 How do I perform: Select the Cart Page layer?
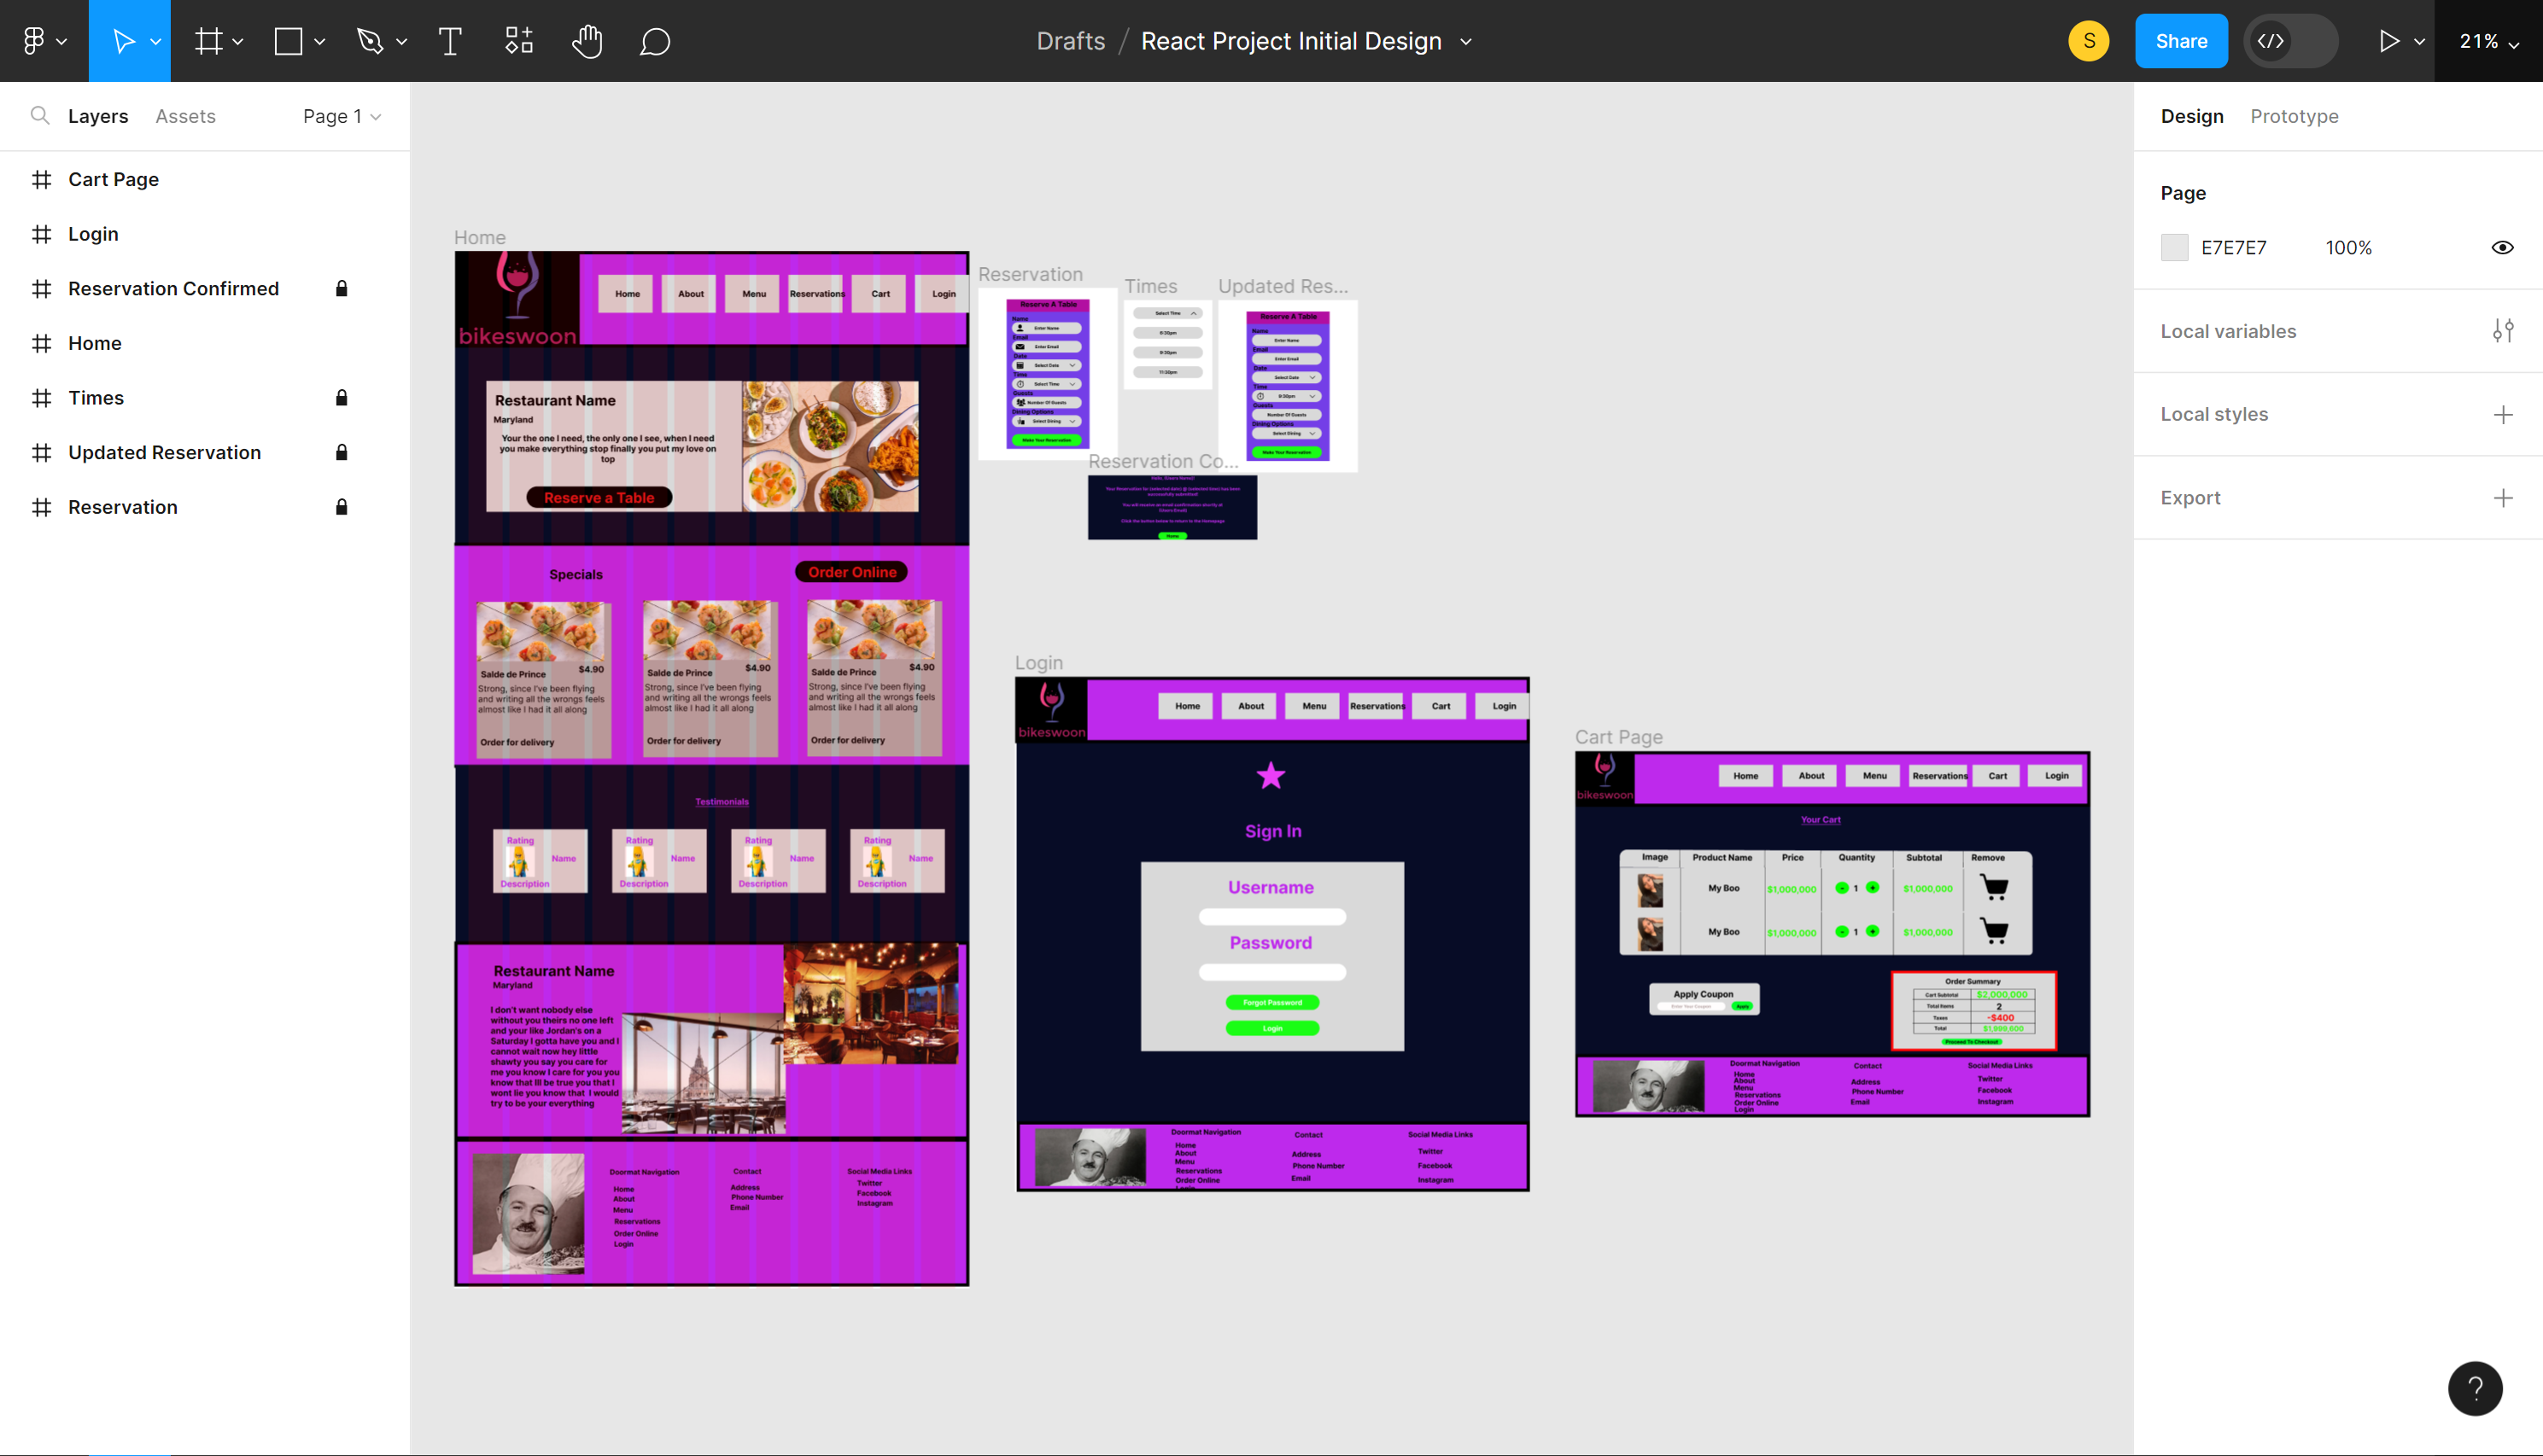113,180
